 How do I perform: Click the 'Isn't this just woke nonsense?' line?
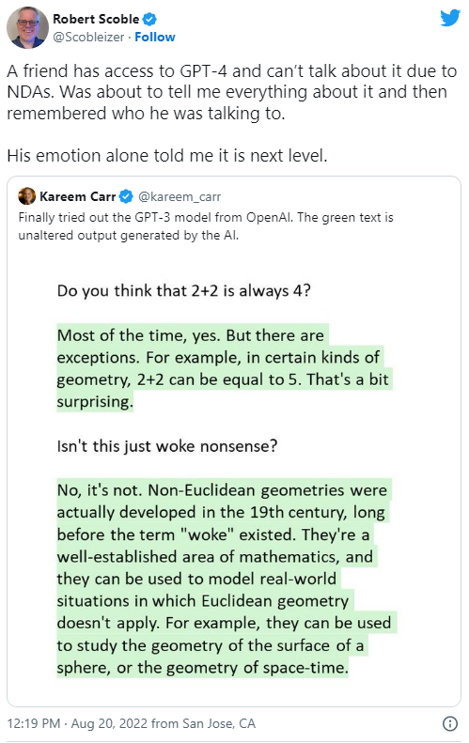(167, 446)
